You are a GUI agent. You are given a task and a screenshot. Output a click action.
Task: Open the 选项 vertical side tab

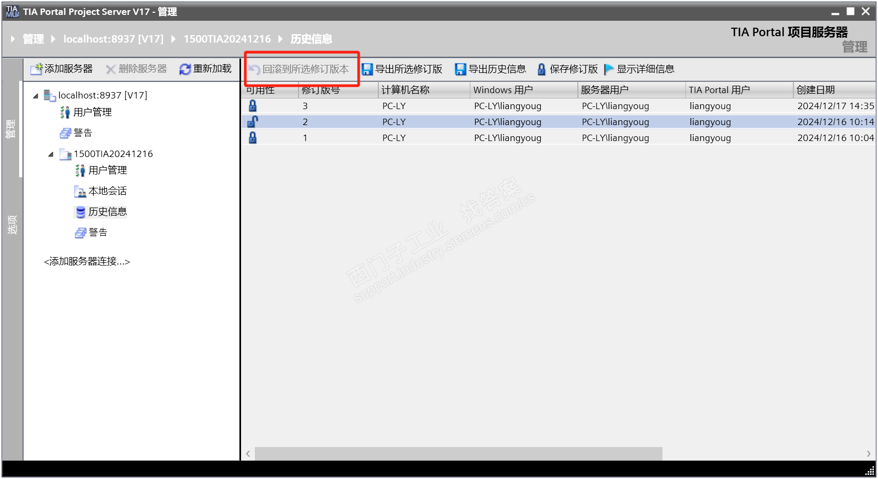[12, 225]
